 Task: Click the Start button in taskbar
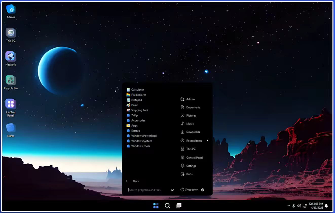click(x=156, y=206)
